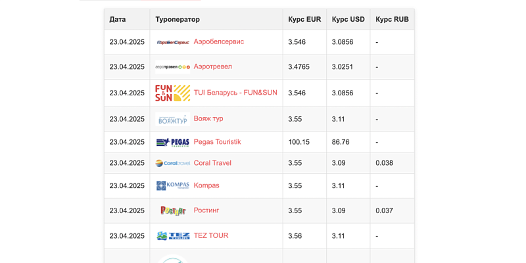Open the Coral Travel link
The height and width of the screenshot is (263, 526).
point(212,163)
